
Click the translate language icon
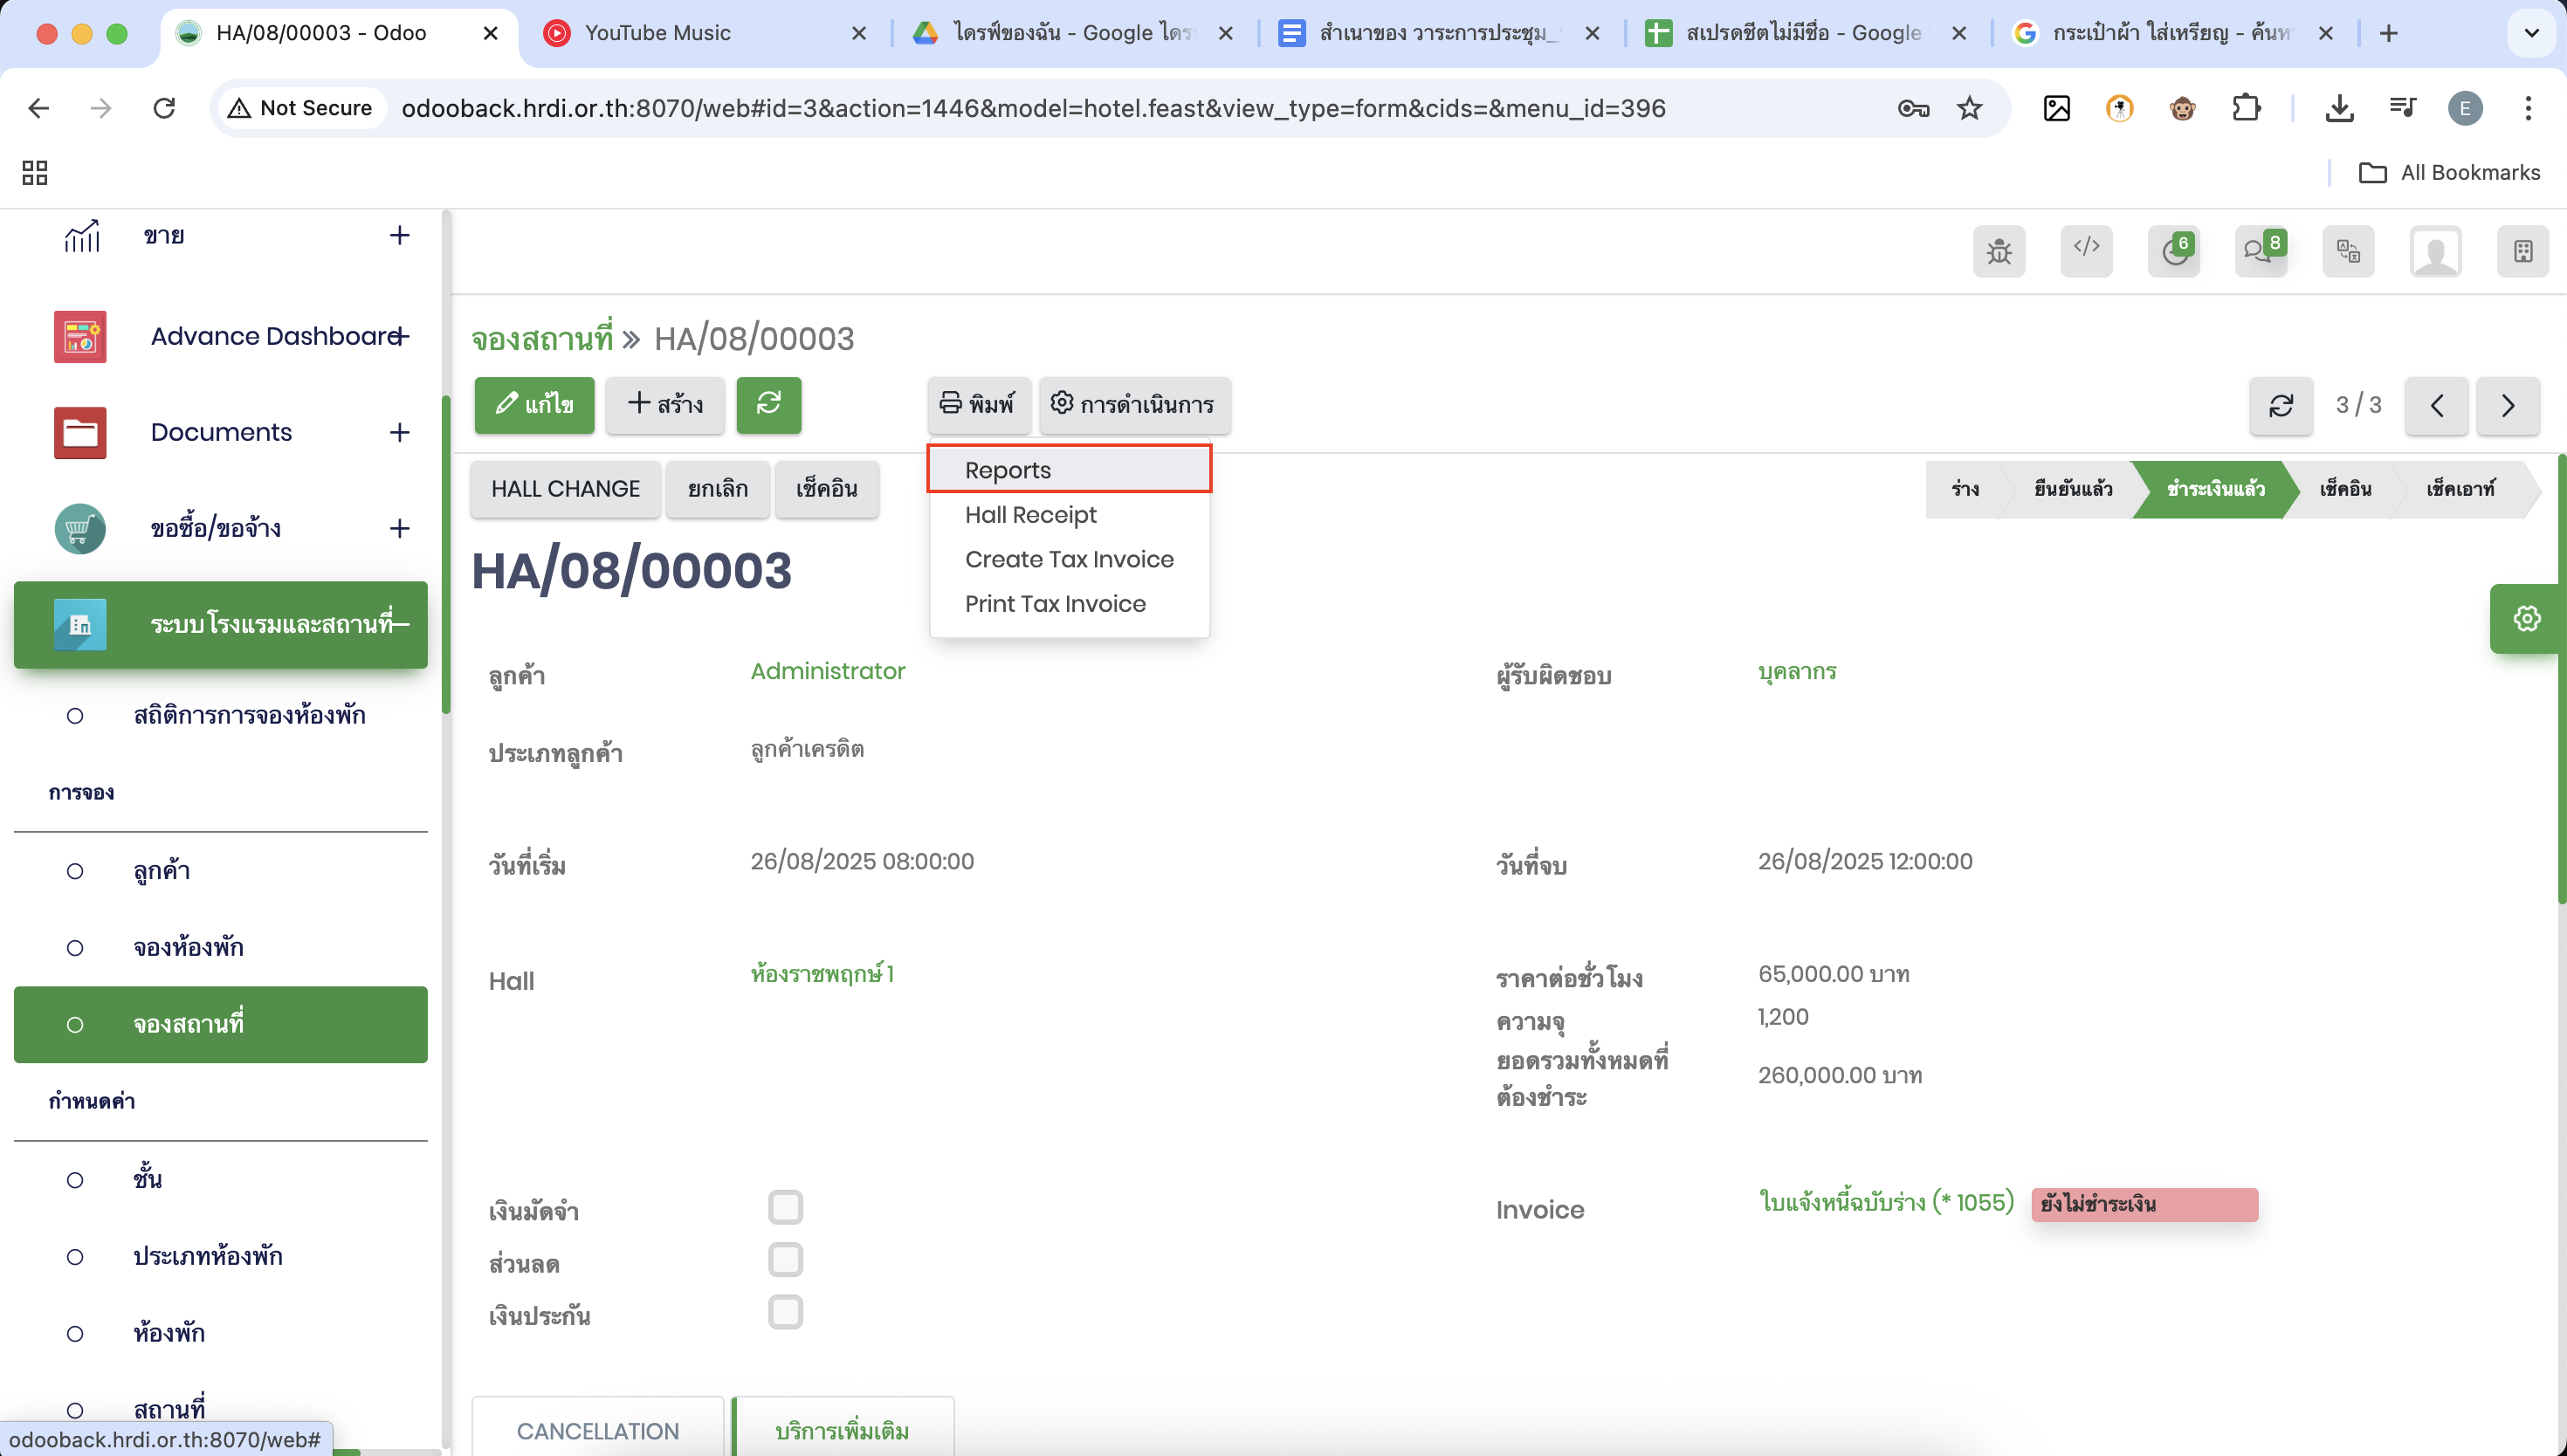click(2348, 251)
